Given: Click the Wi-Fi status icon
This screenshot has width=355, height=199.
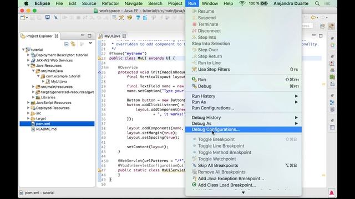Looking at the screenshot, I should click(x=242, y=3).
